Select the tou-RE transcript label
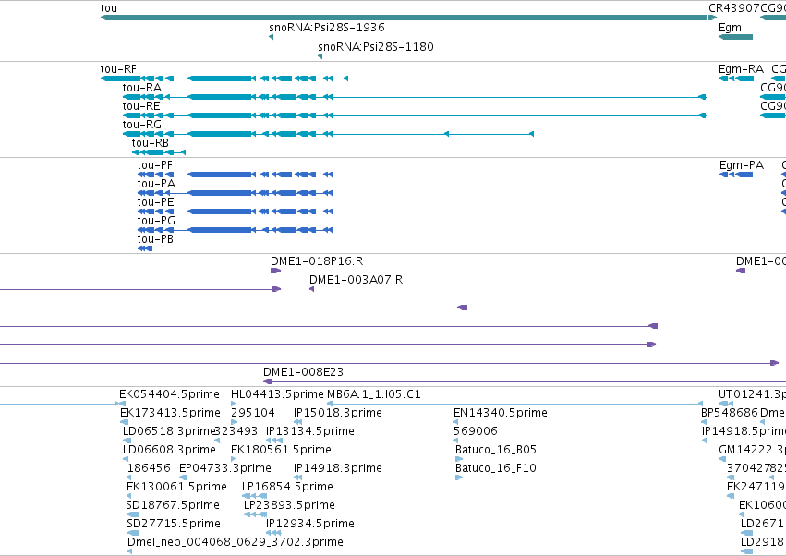Image resolution: width=786 pixels, height=556 pixels. pos(141,106)
